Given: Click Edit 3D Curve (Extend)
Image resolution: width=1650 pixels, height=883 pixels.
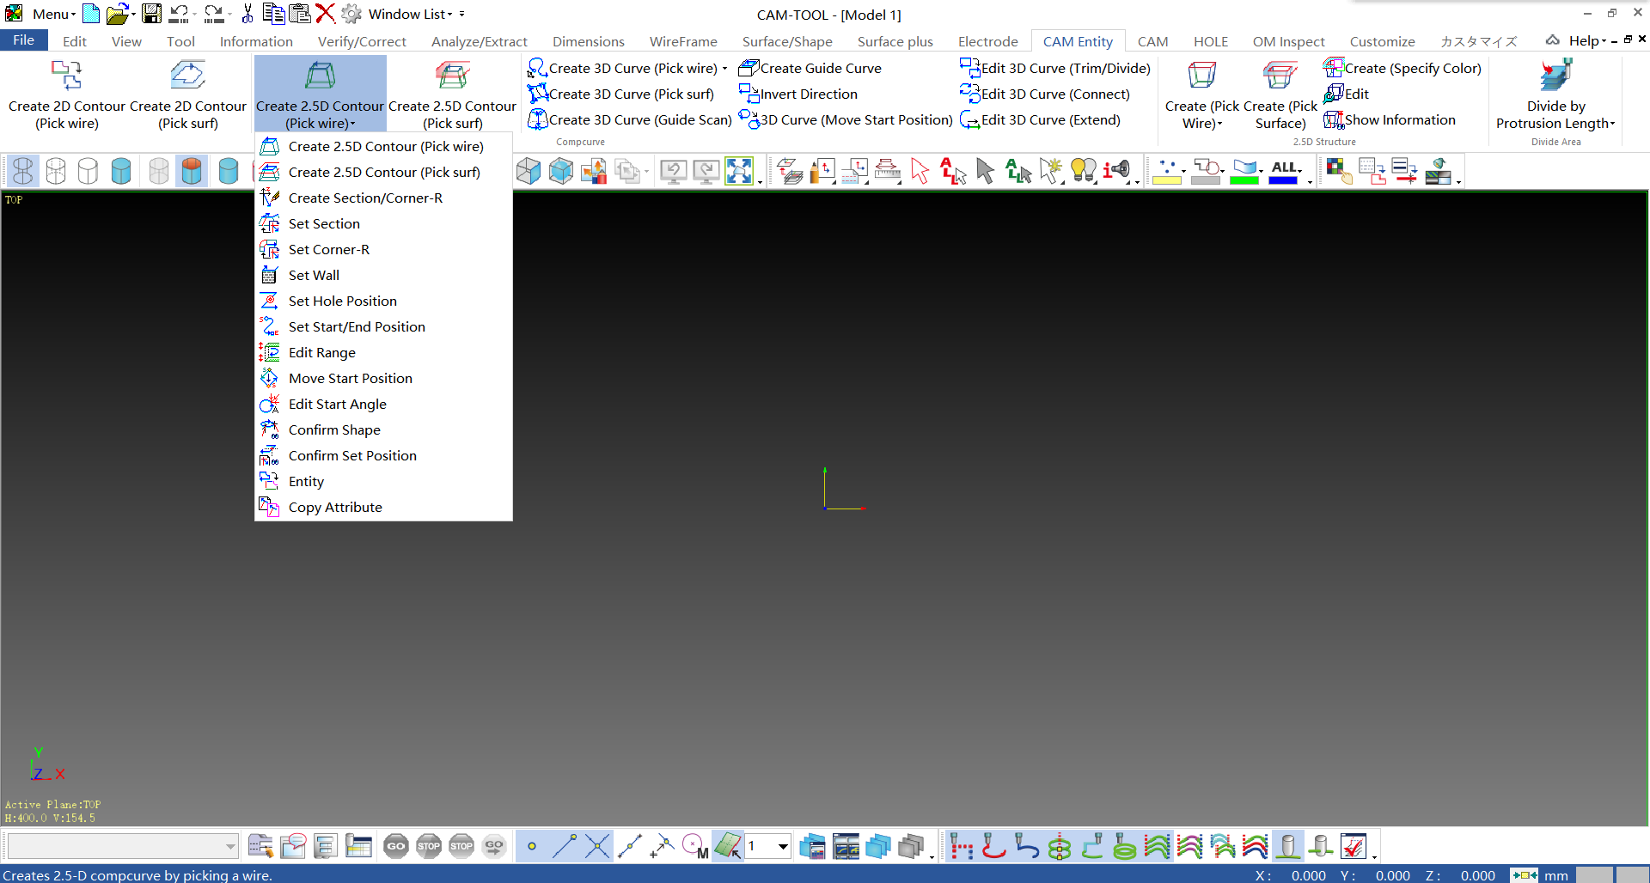Looking at the screenshot, I should 1041,119.
